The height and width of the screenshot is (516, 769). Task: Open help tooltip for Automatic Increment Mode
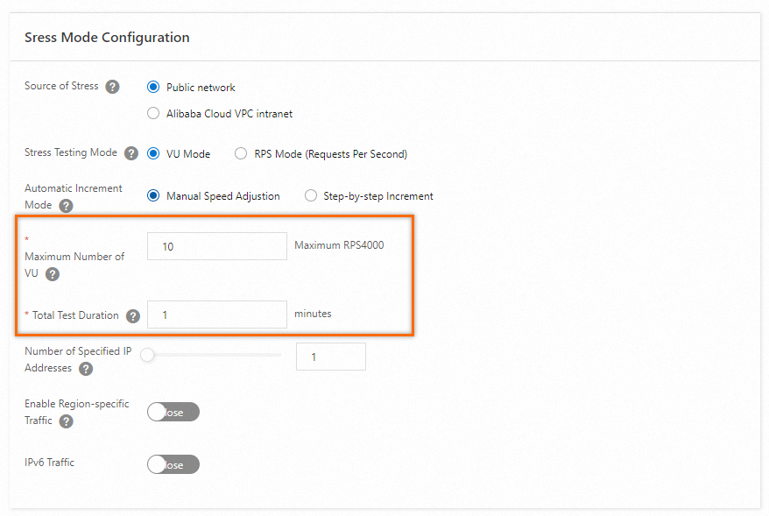(66, 206)
